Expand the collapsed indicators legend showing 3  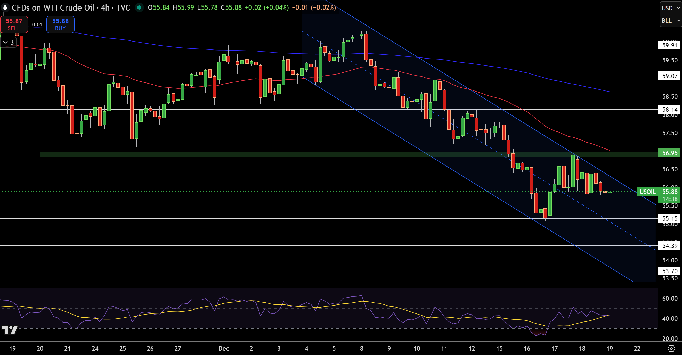tap(8, 42)
